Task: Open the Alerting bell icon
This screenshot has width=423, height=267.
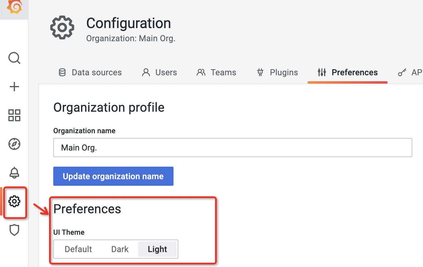Action: pyautogui.click(x=14, y=173)
